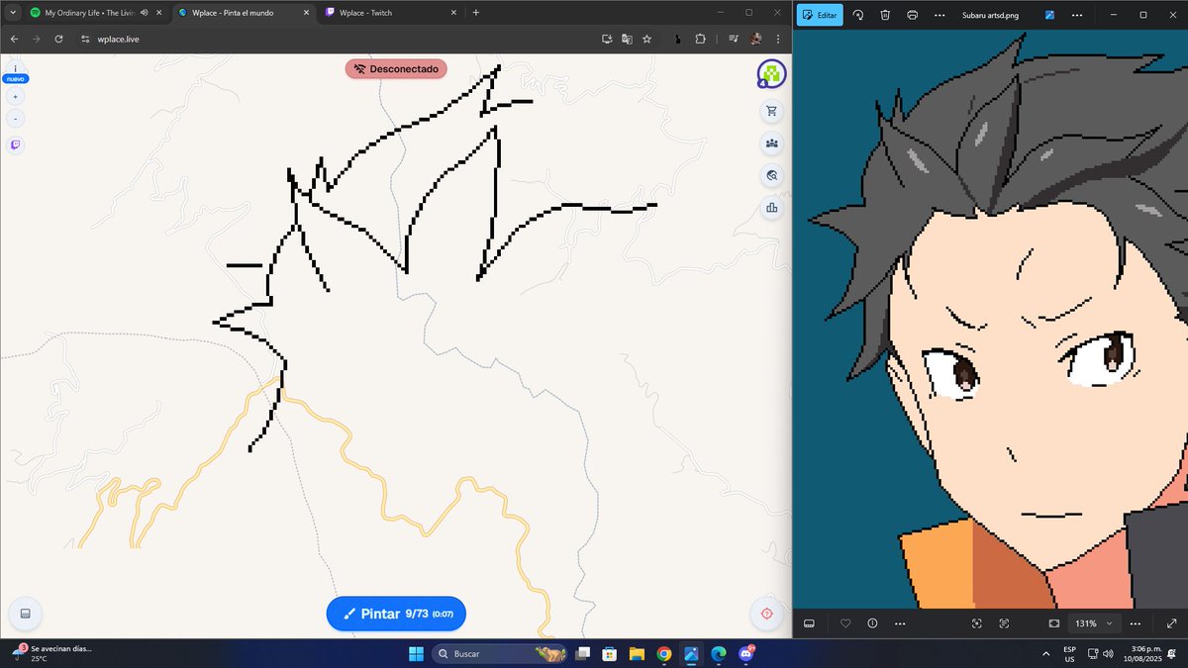Open the Windows Start menu
Image resolution: width=1188 pixels, height=668 pixels.
tap(416, 654)
